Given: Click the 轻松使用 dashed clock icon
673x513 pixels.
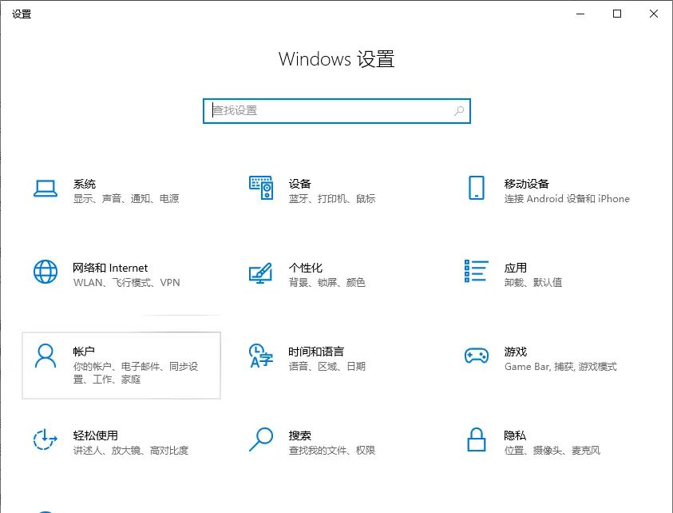Looking at the screenshot, I should 46,439.
